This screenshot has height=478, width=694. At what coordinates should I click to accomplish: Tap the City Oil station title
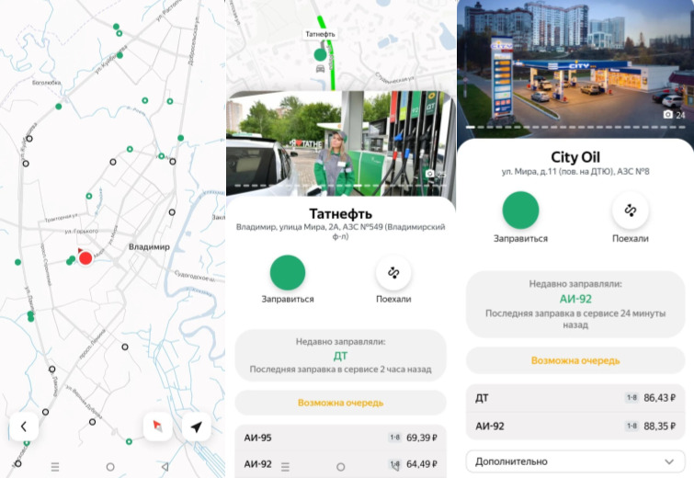[575, 157]
